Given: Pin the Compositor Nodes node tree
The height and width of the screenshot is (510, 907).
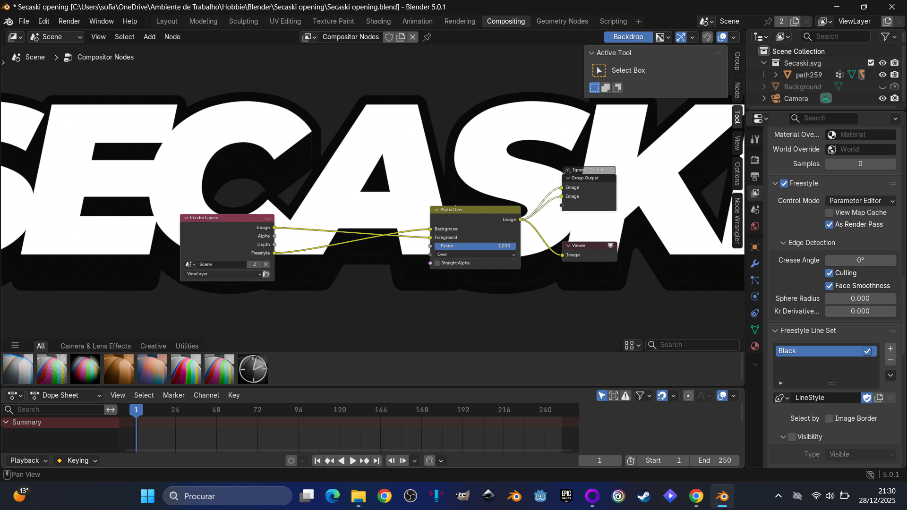Looking at the screenshot, I should (x=427, y=37).
